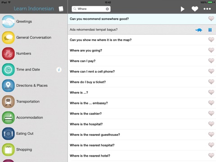This screenshot has height=162, width=216.
Task: Select phrase 'Where is ...?'
Action: click(x=79, y=93)
